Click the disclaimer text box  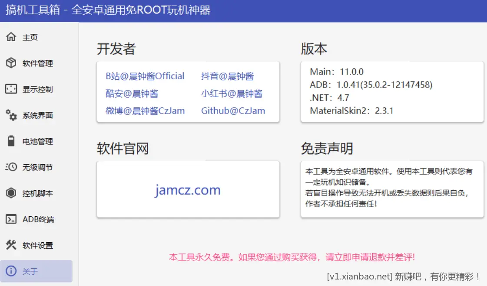pyautogui.click(x=392, y=189)
